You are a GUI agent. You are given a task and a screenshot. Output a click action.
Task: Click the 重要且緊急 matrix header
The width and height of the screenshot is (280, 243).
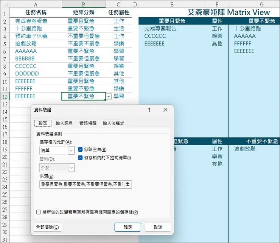[x=172, y=21]
